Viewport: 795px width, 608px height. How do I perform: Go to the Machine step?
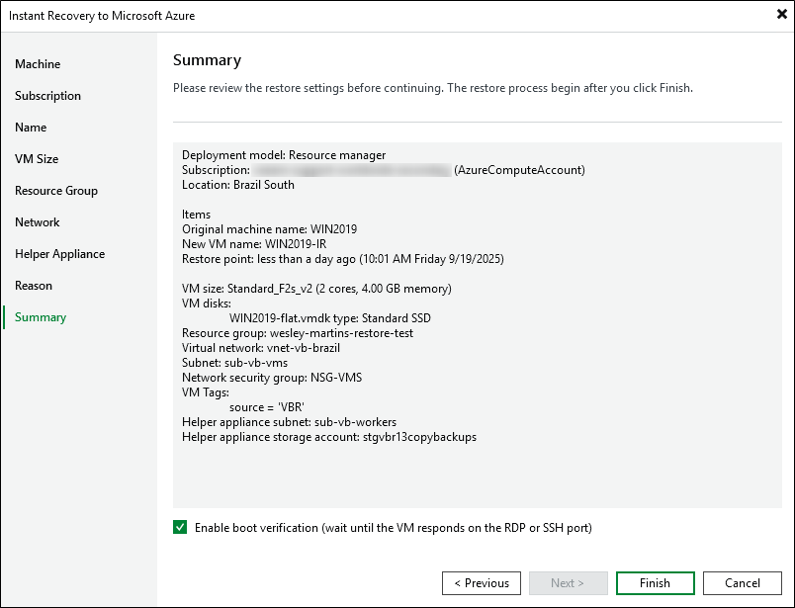point(38,64)
